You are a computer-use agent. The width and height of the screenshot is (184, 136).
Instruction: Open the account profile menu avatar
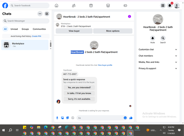coord(177,6)
